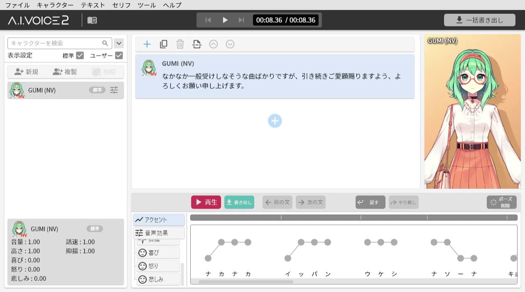
Task: Click the GUMI (NV) character portrait
Action: [x=472, y=112]
